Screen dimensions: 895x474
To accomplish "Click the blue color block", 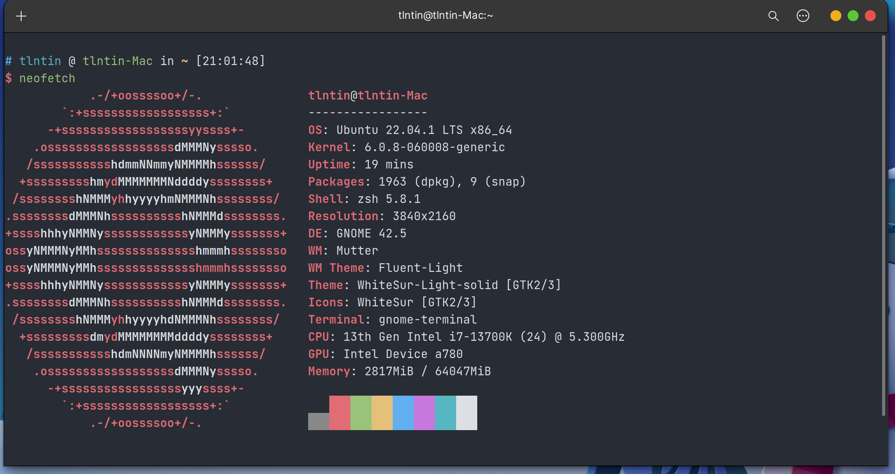I will click(x=403, y=412).
